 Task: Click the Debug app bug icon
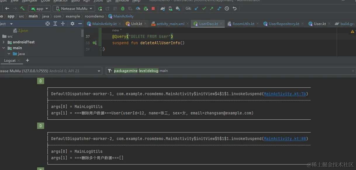123,9
